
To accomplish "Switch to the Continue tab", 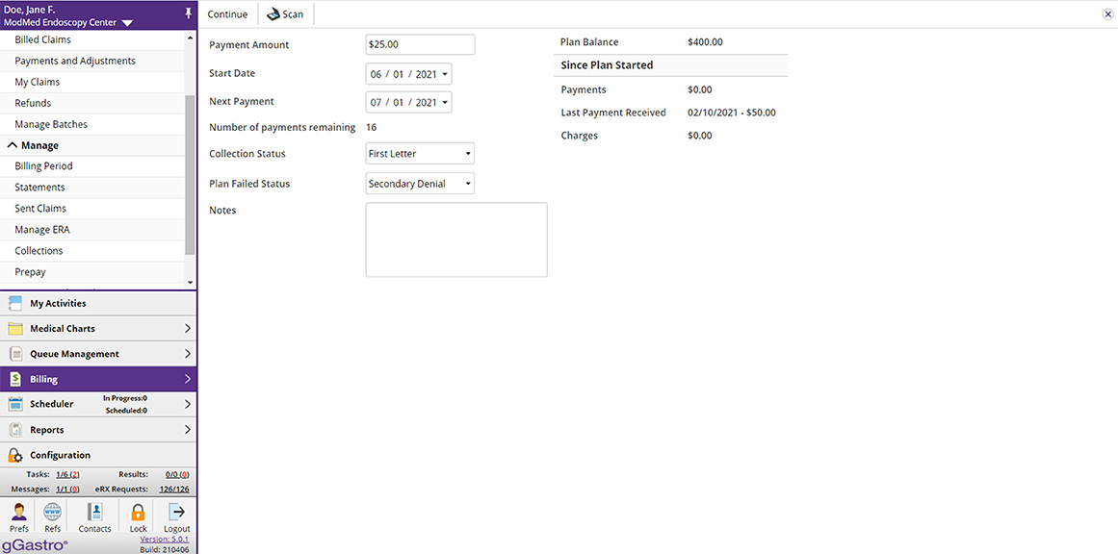I will pos(227,13).
